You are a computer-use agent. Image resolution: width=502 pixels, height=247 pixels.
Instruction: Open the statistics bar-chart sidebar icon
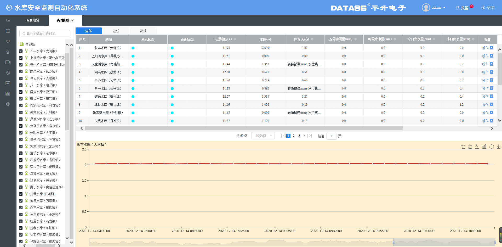click(x=8, y=94)
